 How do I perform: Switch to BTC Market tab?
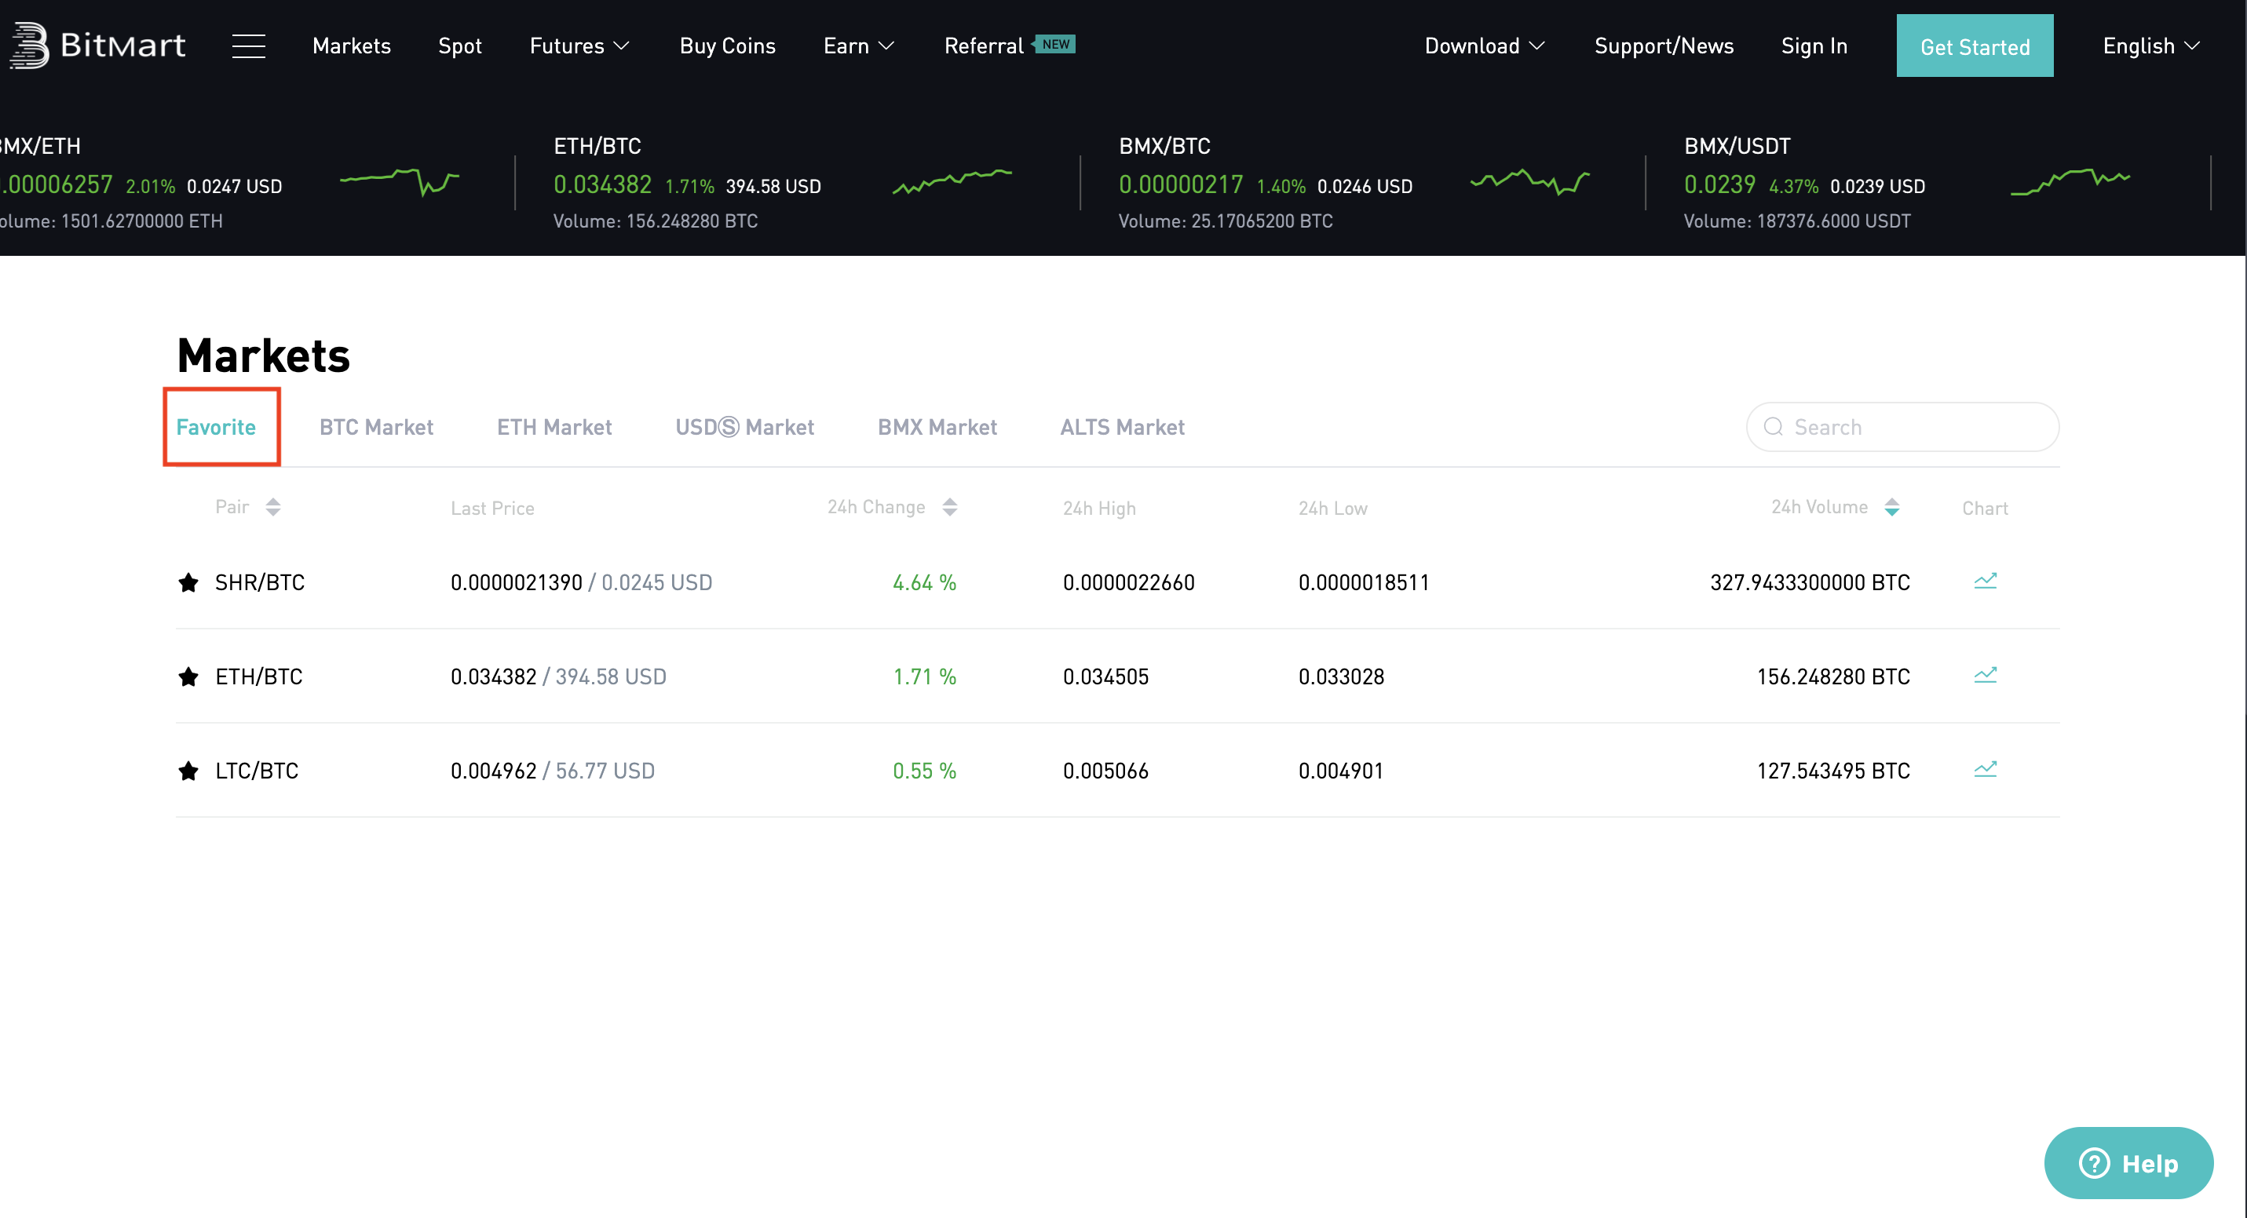(376, 427)
